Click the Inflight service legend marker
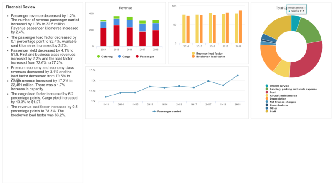The width and height of the screenshot is (334, 185). (x=267, y=86)
